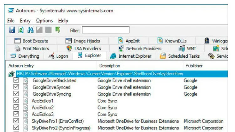The height and width of the screenshot is (132, 235).
Task: Switch to the Network Providers tab
Action: (x=140, y=49)
